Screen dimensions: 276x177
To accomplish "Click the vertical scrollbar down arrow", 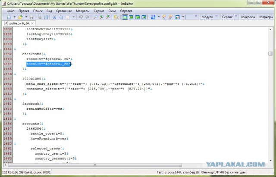I will (270, 161).
